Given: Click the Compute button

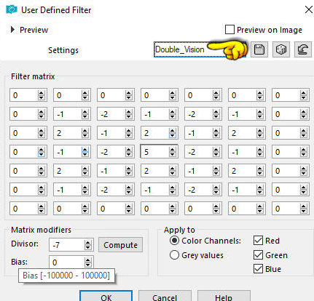Looking at the screenshot, I should tap(120, 245).
